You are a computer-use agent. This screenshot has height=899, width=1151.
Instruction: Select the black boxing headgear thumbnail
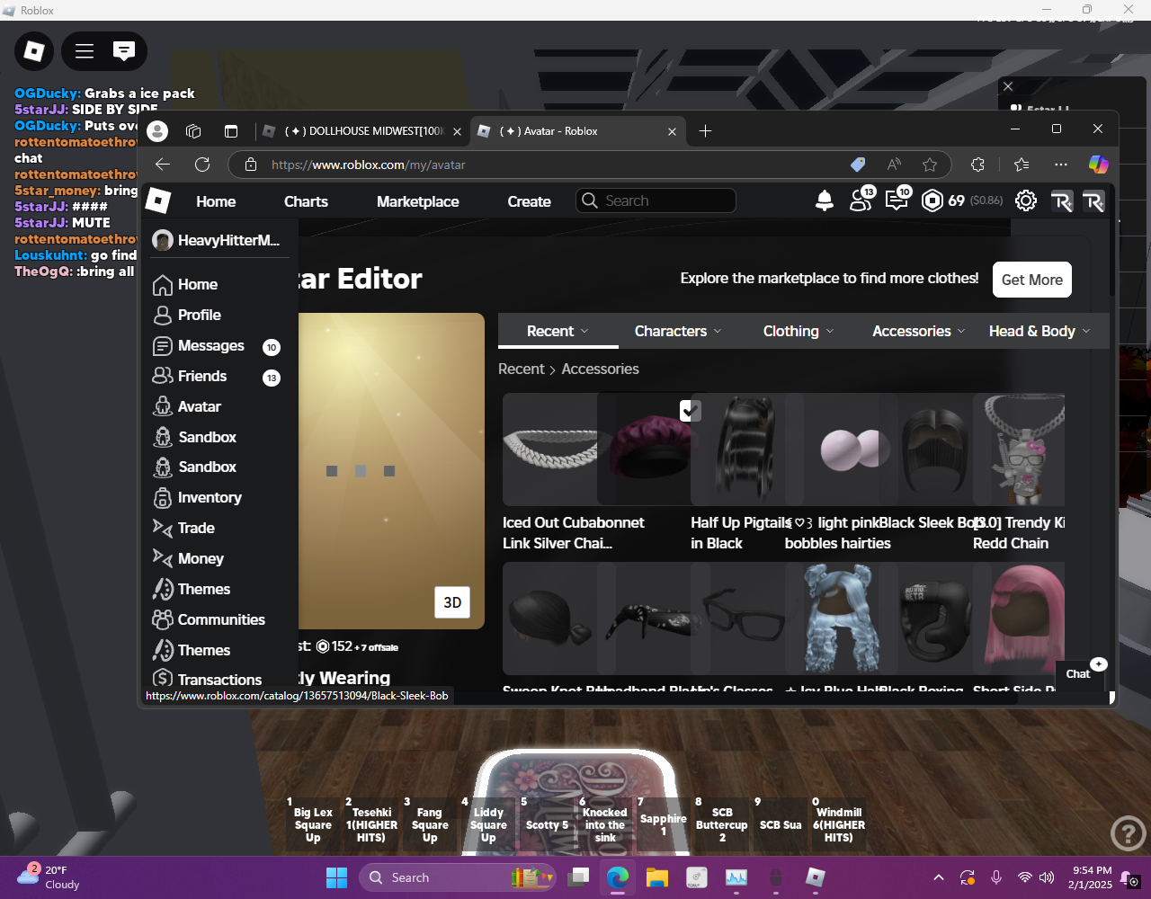[932, 619]
